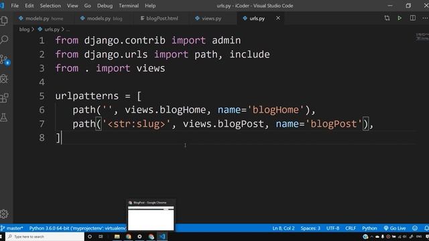
Task: Change line ending via CRLF
Action: 351,228
